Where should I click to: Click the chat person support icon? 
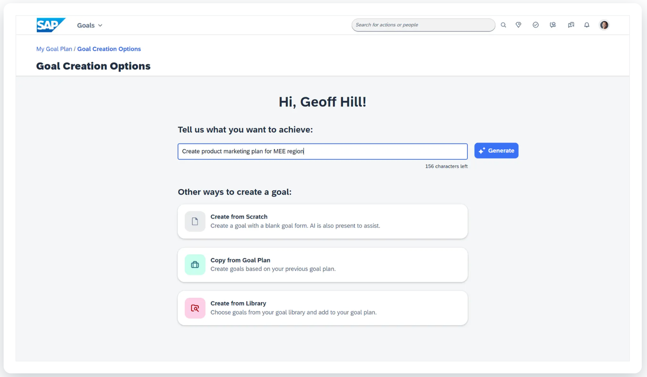(x=553, y=25)
